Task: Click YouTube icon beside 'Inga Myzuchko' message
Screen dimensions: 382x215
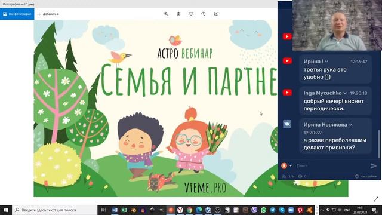Action: (287, 93)
